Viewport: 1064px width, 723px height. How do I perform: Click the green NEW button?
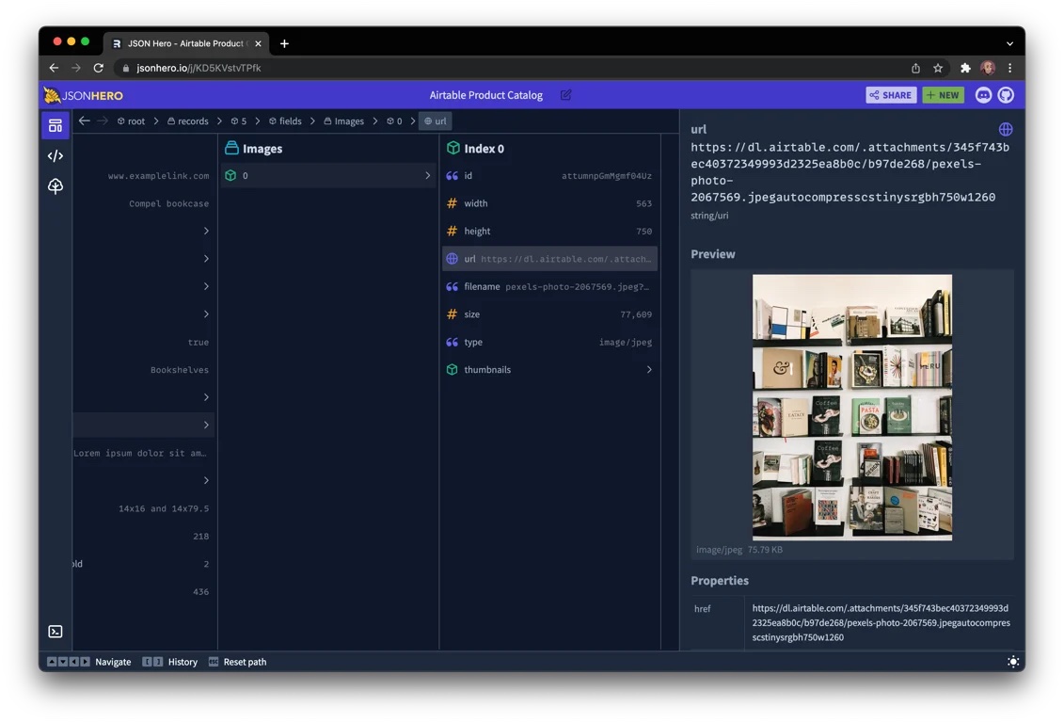tap(943, 95)
